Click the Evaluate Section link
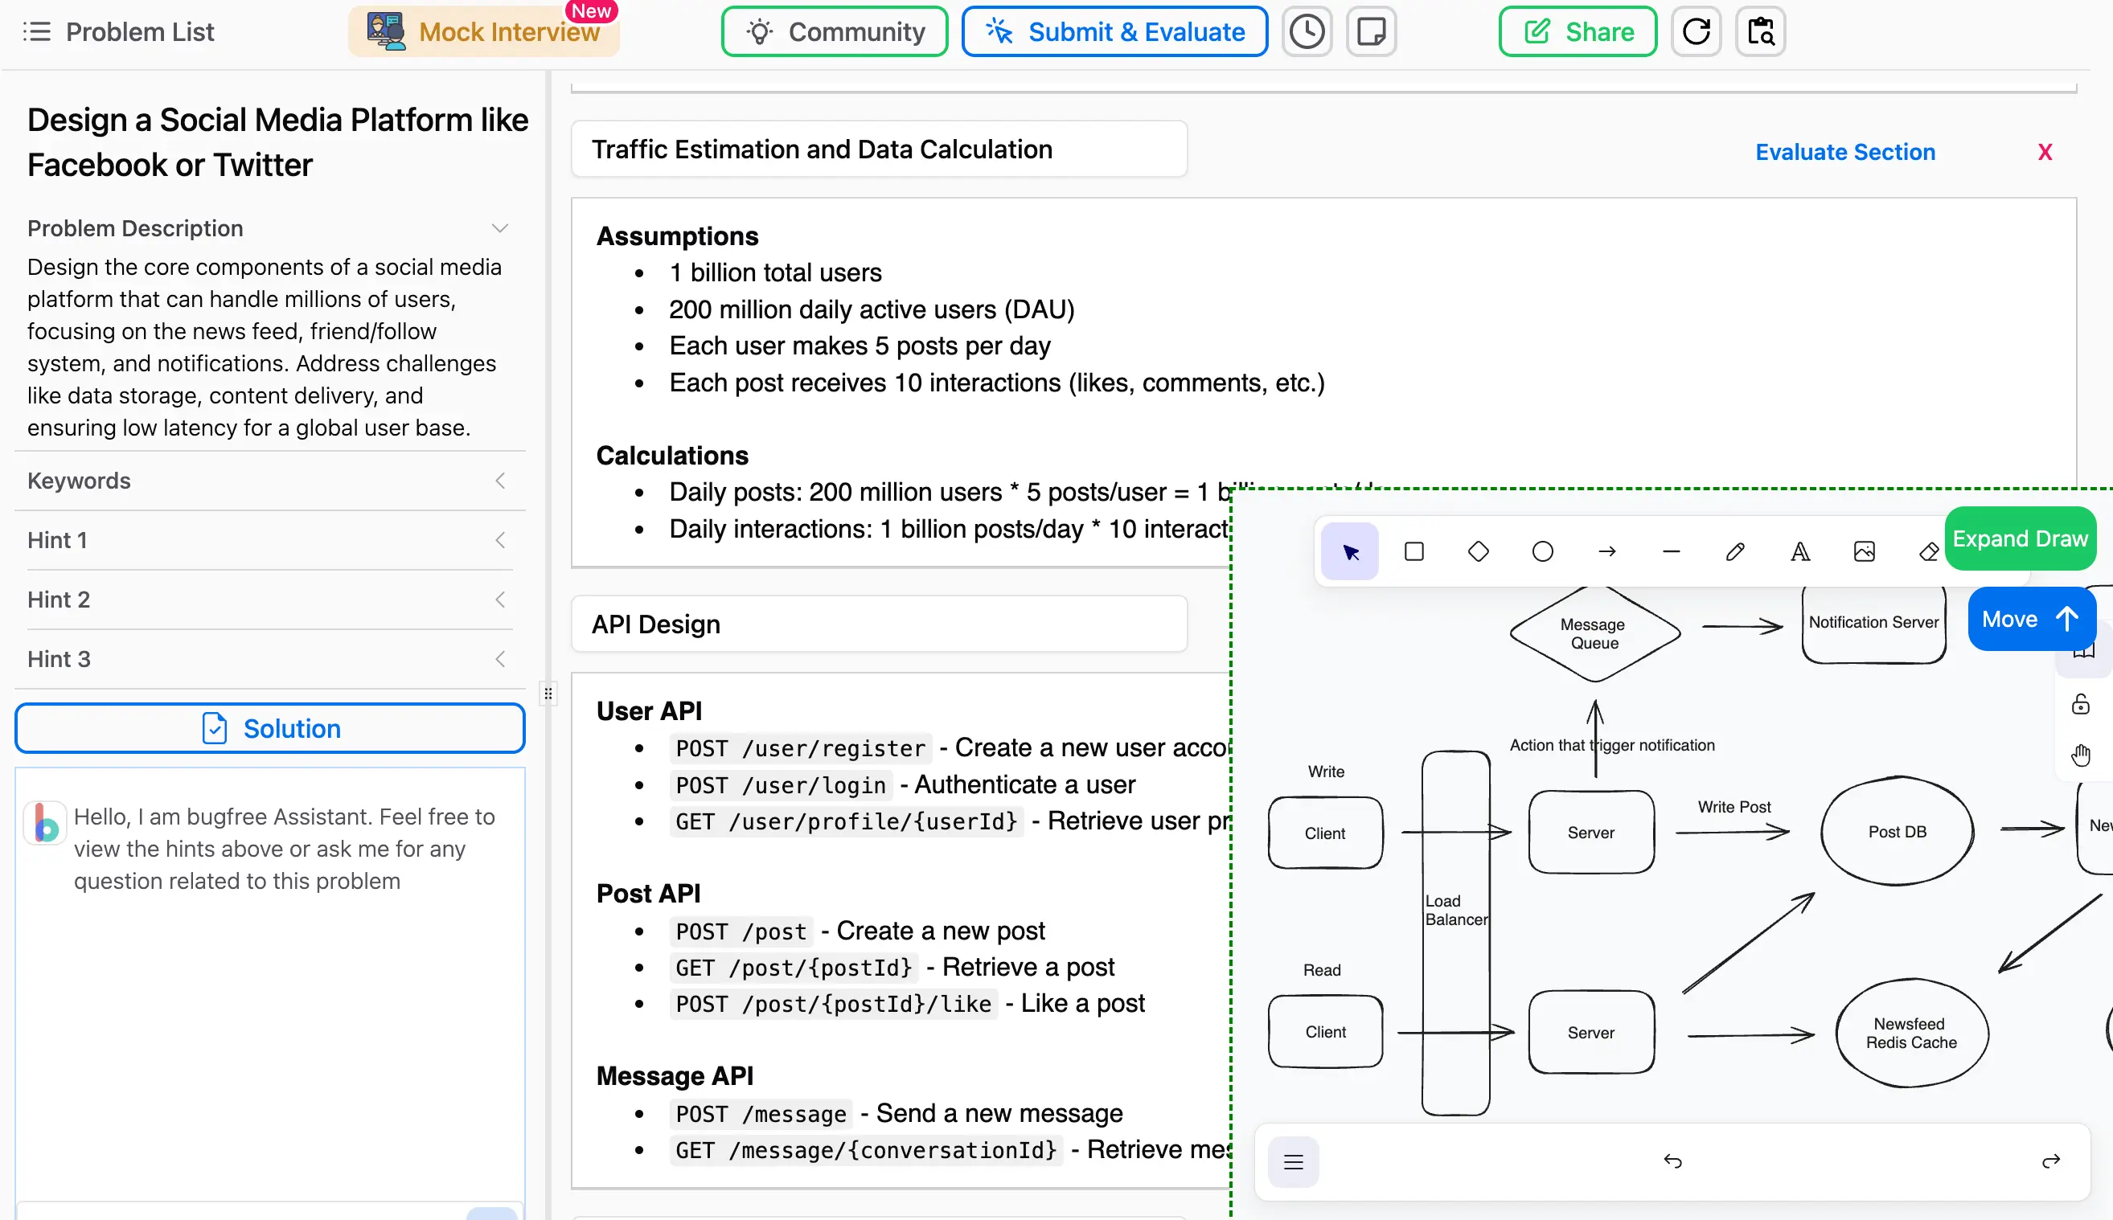The image size is (2113, 1220). [x=1844, y=152]
